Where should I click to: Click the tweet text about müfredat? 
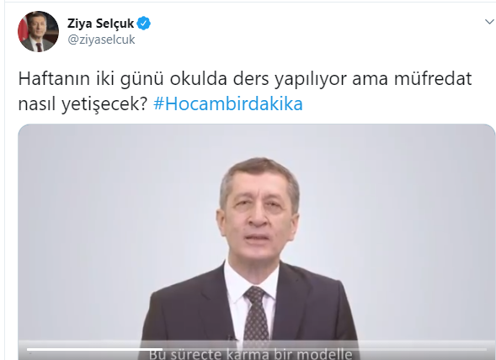pyautogui.click(x=245, y=91)
